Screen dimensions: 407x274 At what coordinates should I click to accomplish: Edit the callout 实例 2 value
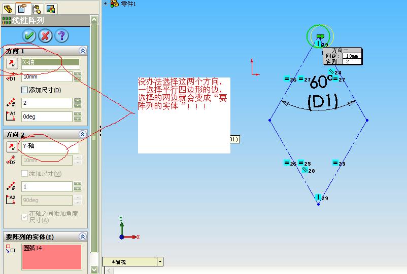coord(352,61)
